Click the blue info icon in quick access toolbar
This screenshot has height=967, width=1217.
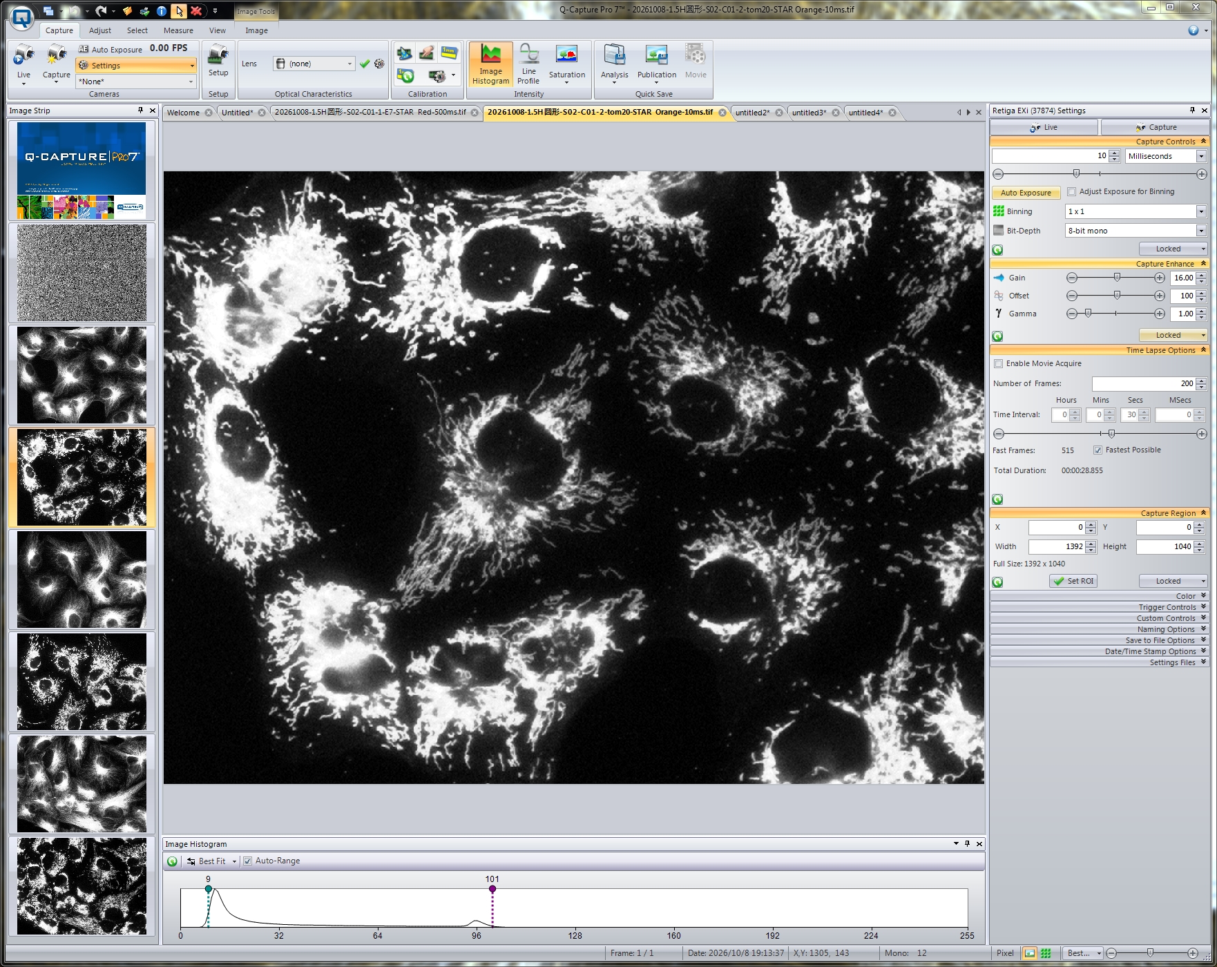click(x=161, y=10)
